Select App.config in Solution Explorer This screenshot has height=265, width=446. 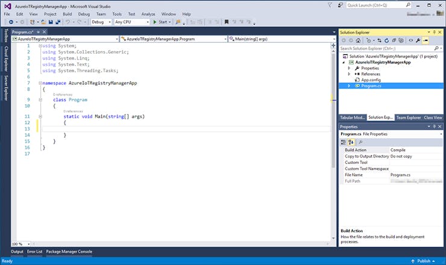coord(371,80)
